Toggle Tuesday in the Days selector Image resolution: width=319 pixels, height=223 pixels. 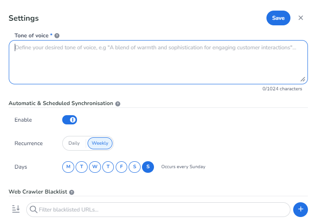82,167
